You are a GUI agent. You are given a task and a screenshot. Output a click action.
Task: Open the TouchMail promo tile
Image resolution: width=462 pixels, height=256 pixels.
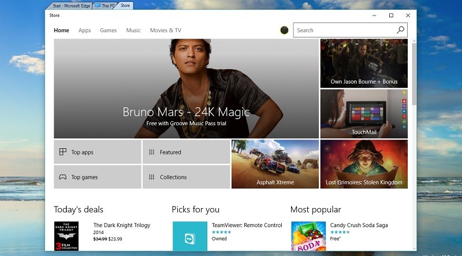pyautogui.click(x=364, y=114)
